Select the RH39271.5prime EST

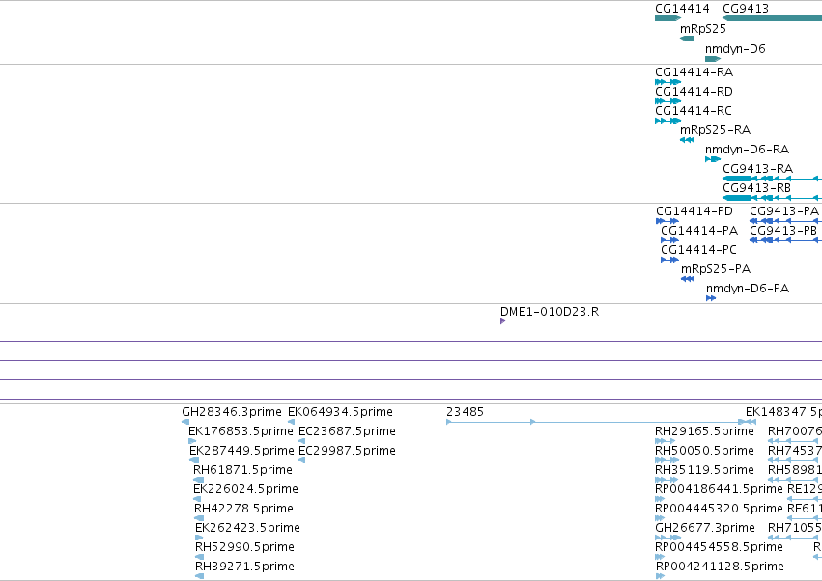coord(199,577)
